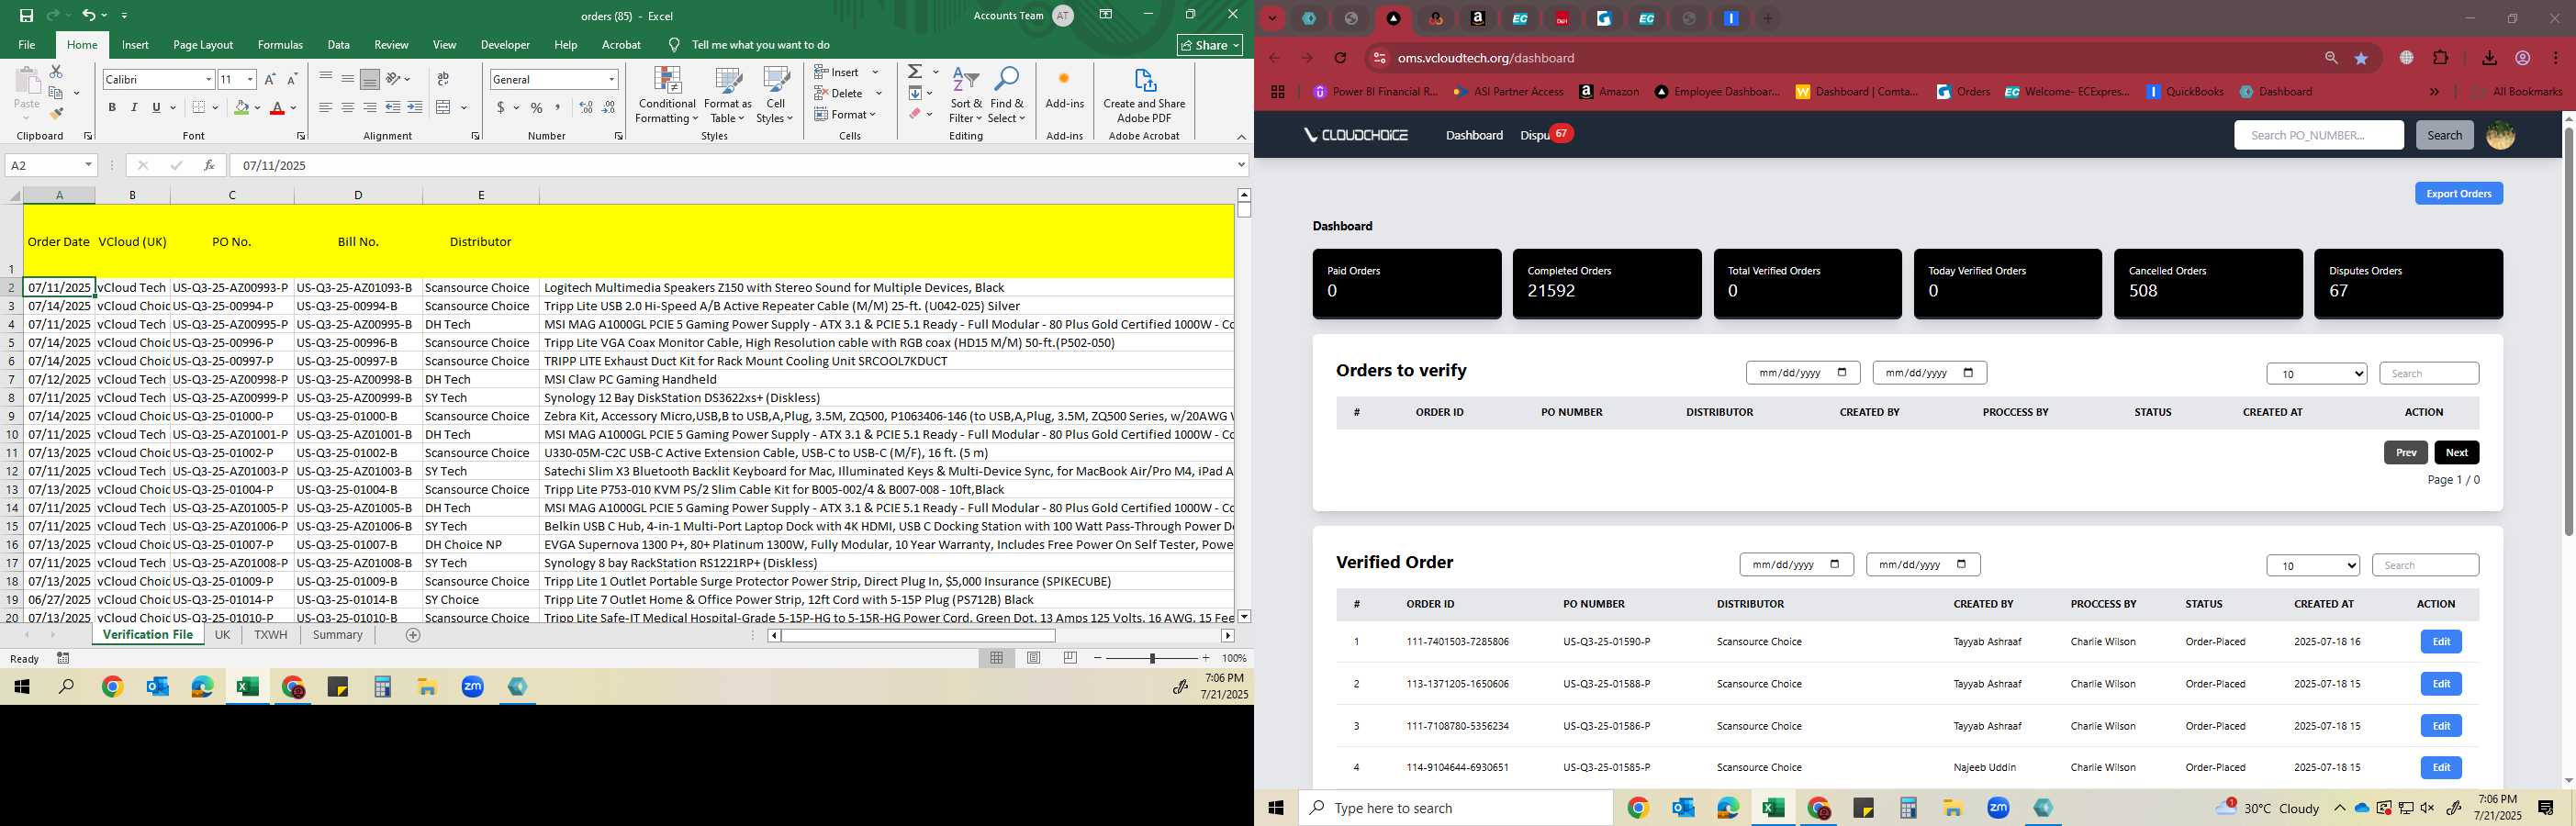Click the Decrease Indent icon

click(392, 107)
